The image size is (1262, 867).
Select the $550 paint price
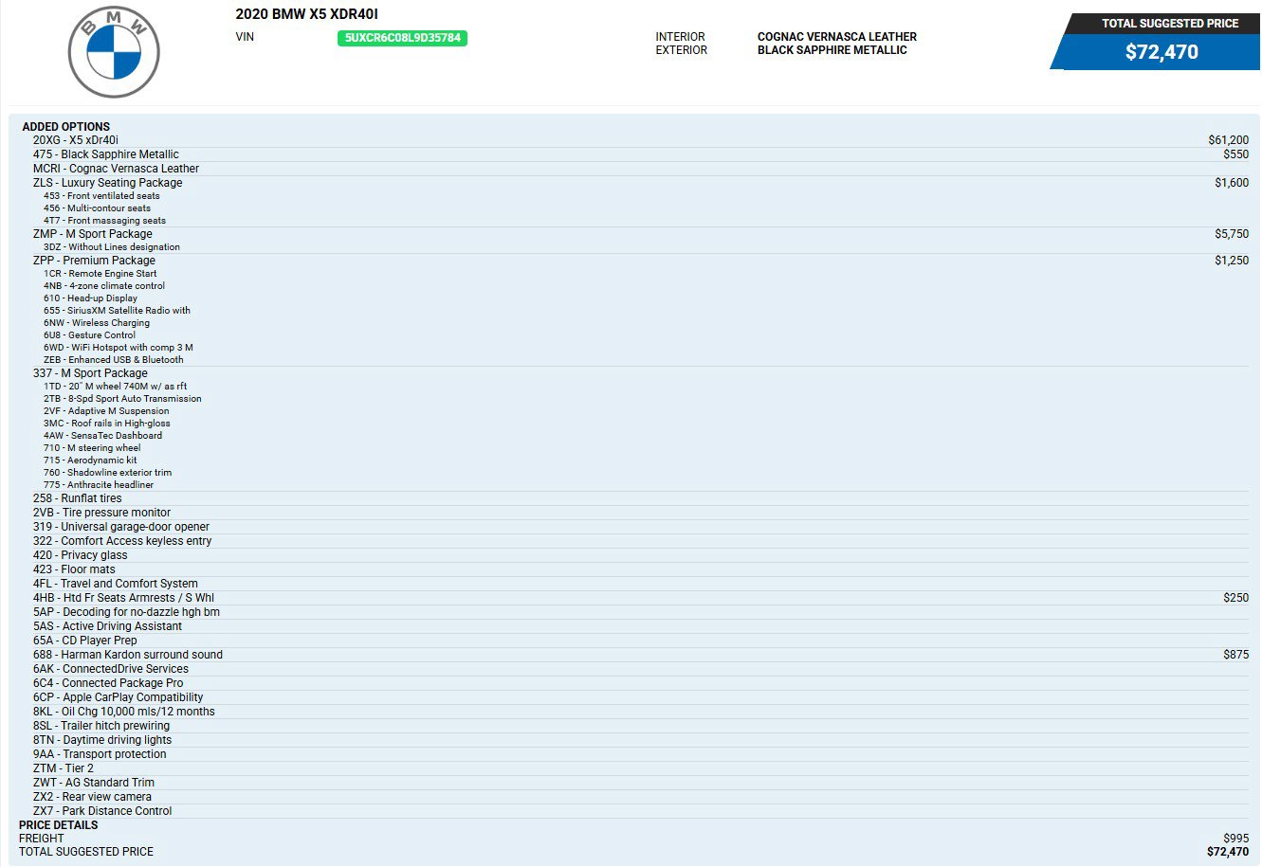coord(1235,154)
